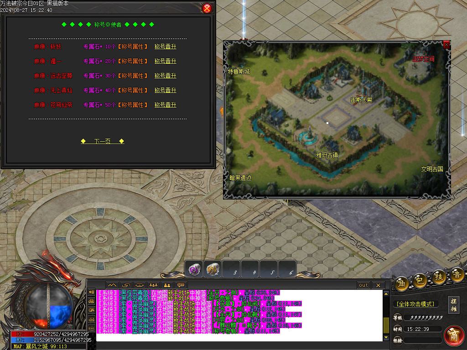Click the HP value bar
This screenshot has height=350, width=467.
pos(50,334)
